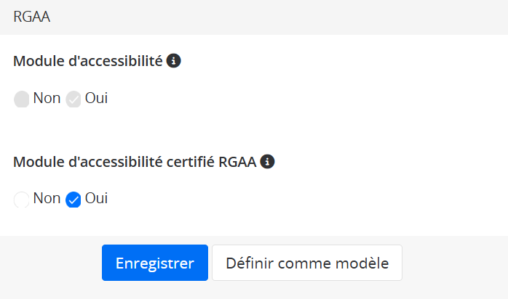Click the Oui label under certifié RGAA
508x299 pixels.
coord(96,198)
